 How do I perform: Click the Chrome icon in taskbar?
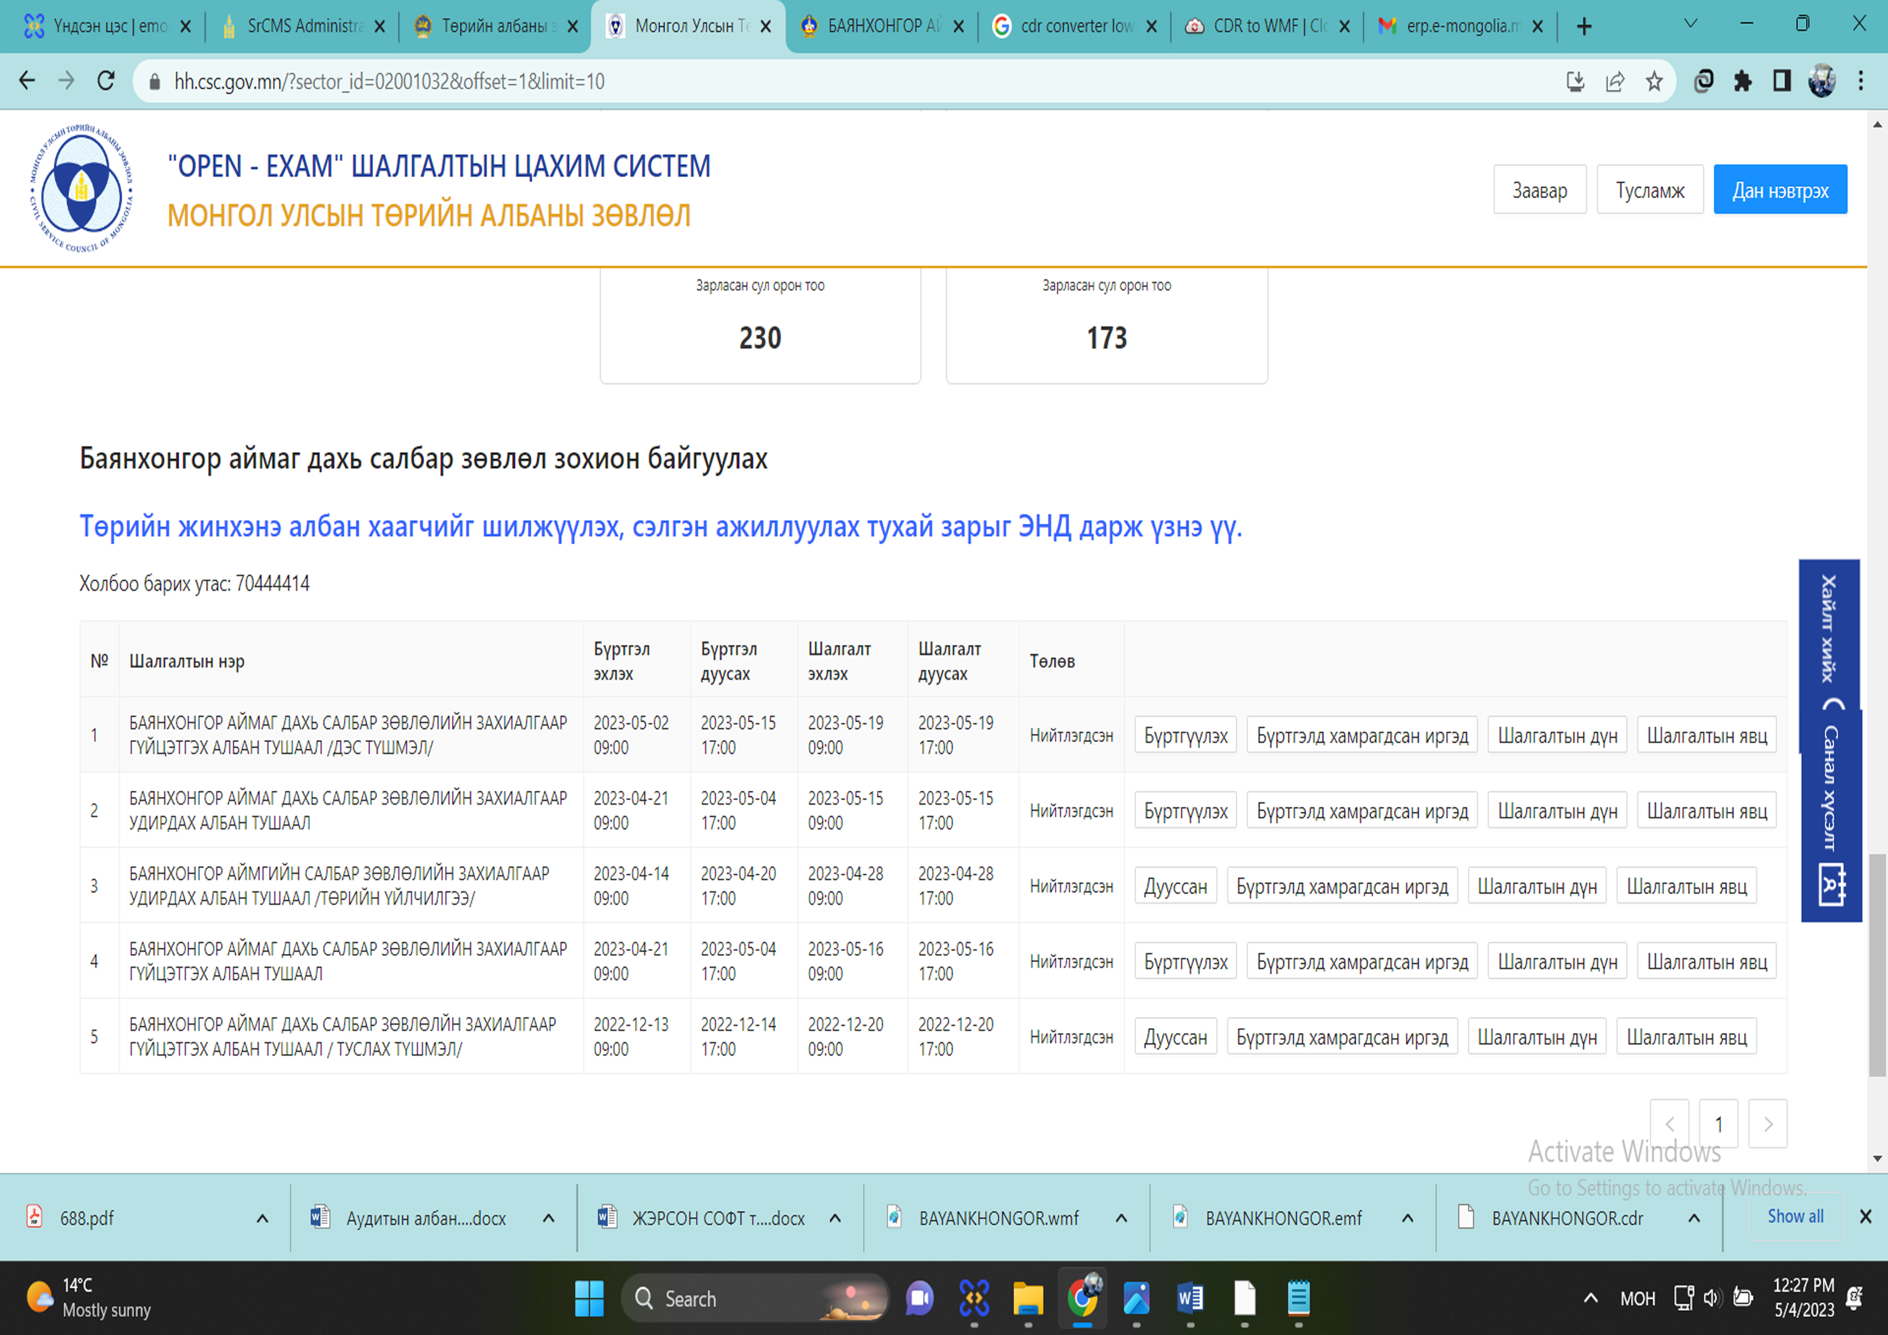click(x=1083, y=1297)
